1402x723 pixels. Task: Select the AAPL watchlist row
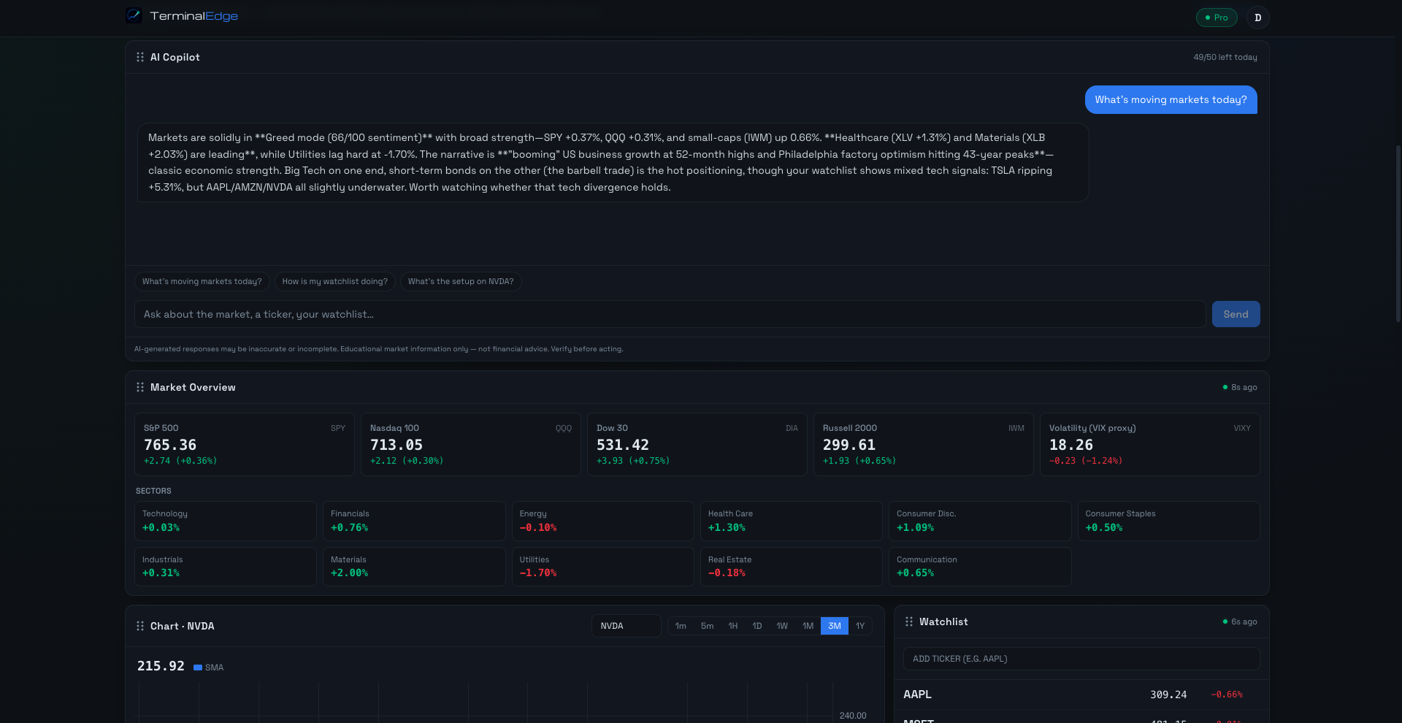click(x=1081, y=695)
